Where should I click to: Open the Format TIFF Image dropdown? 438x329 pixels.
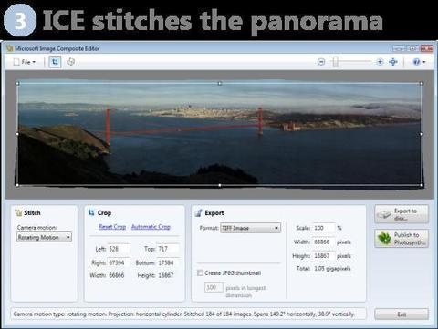tap(250, 228)
